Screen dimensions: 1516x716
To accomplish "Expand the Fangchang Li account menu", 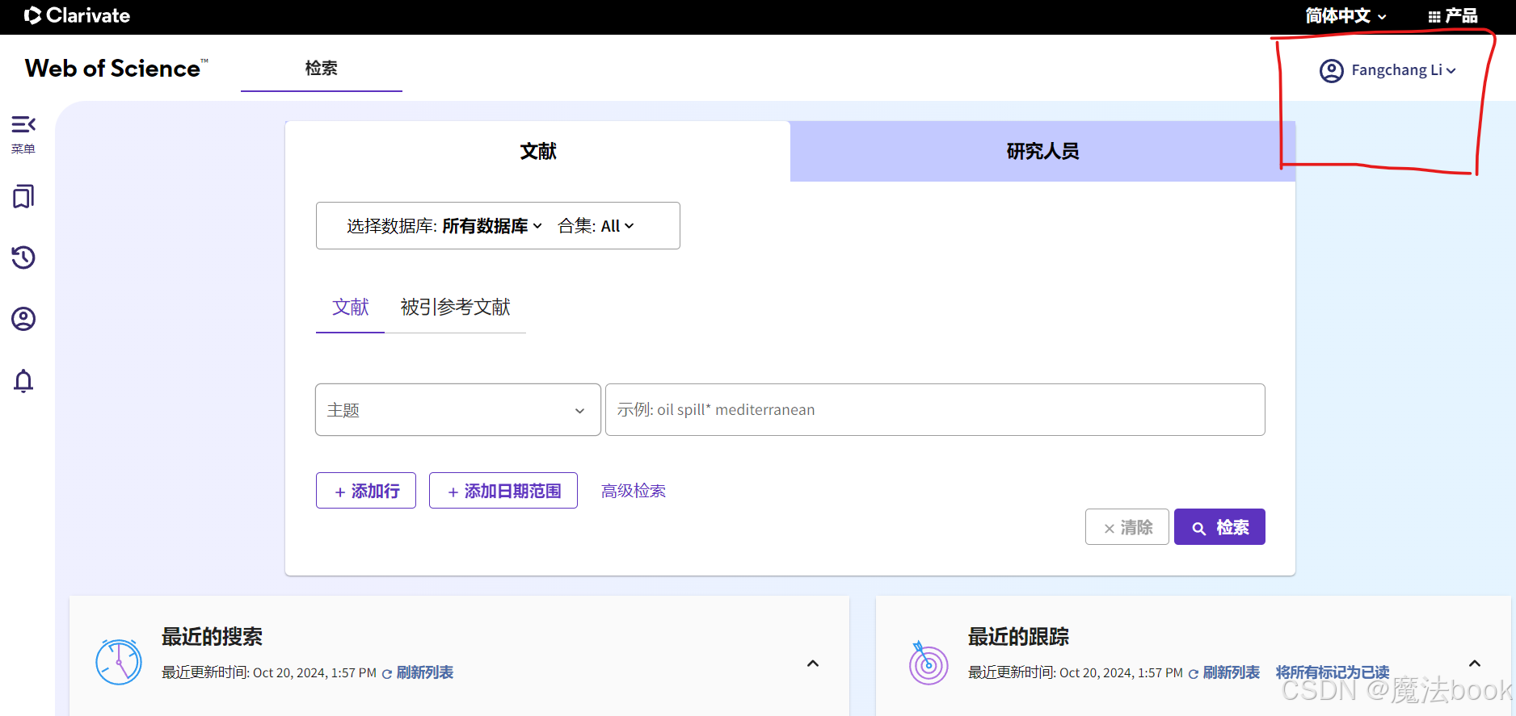I will (1404, 70).
